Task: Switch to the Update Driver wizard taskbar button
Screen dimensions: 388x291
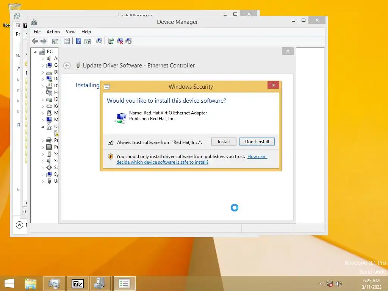Action: (x=124, y=283)
